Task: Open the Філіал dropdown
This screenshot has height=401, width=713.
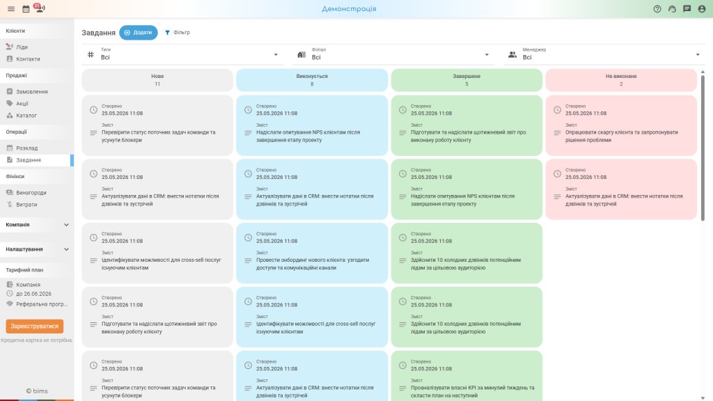Action: click(x=393, y=54)
